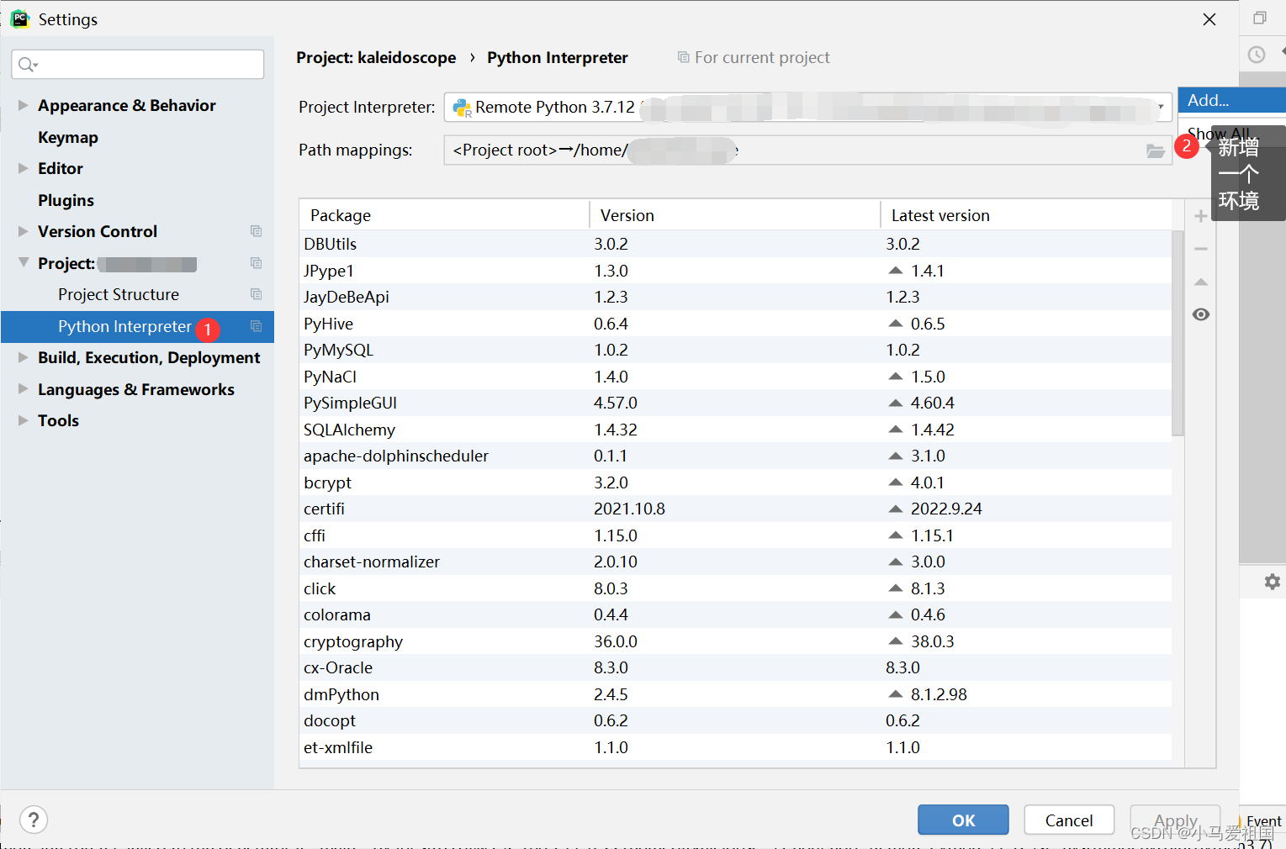
Task: Open Project Structure settings page
Action: point(119,294)
